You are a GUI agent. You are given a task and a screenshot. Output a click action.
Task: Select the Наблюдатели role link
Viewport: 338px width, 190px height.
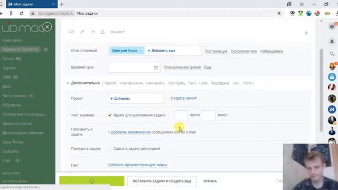pos(271,51)
